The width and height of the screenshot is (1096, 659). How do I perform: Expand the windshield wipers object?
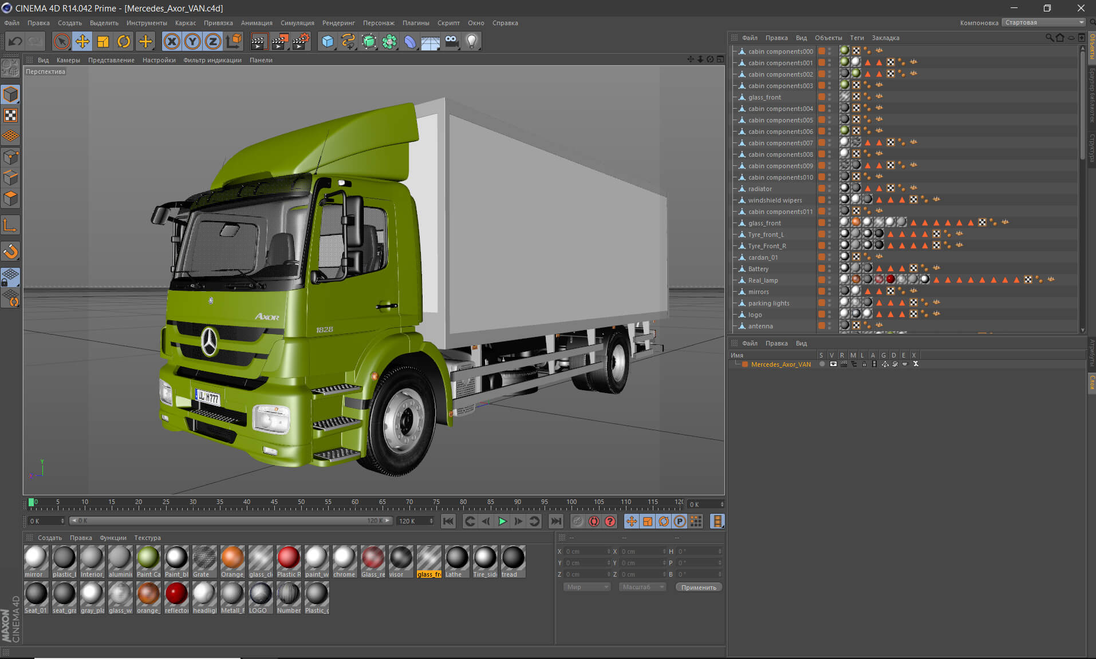coord(735,200)
